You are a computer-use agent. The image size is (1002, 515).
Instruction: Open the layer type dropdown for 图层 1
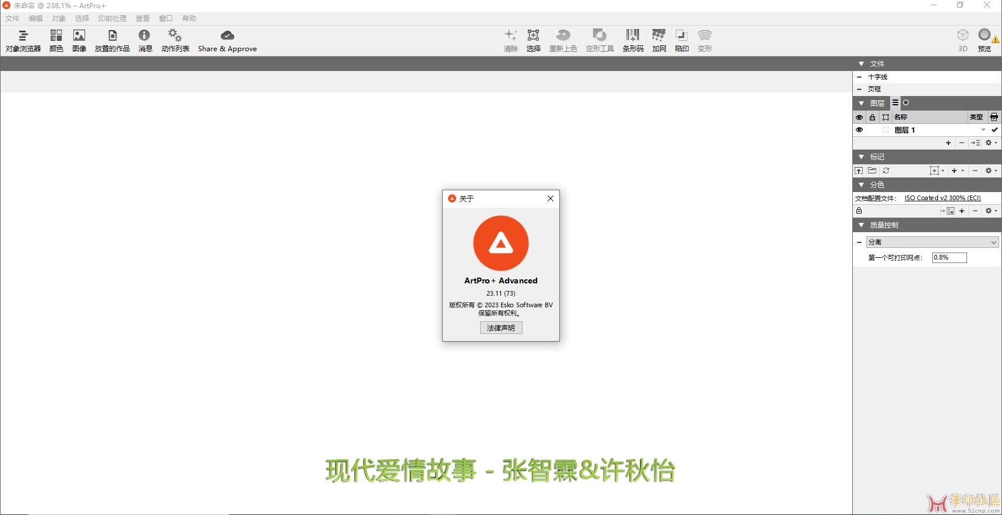tap(983, 130)
